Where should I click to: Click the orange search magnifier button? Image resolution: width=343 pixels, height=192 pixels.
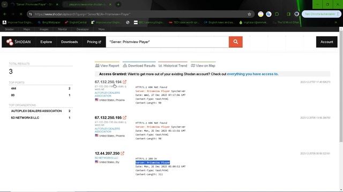236,42
